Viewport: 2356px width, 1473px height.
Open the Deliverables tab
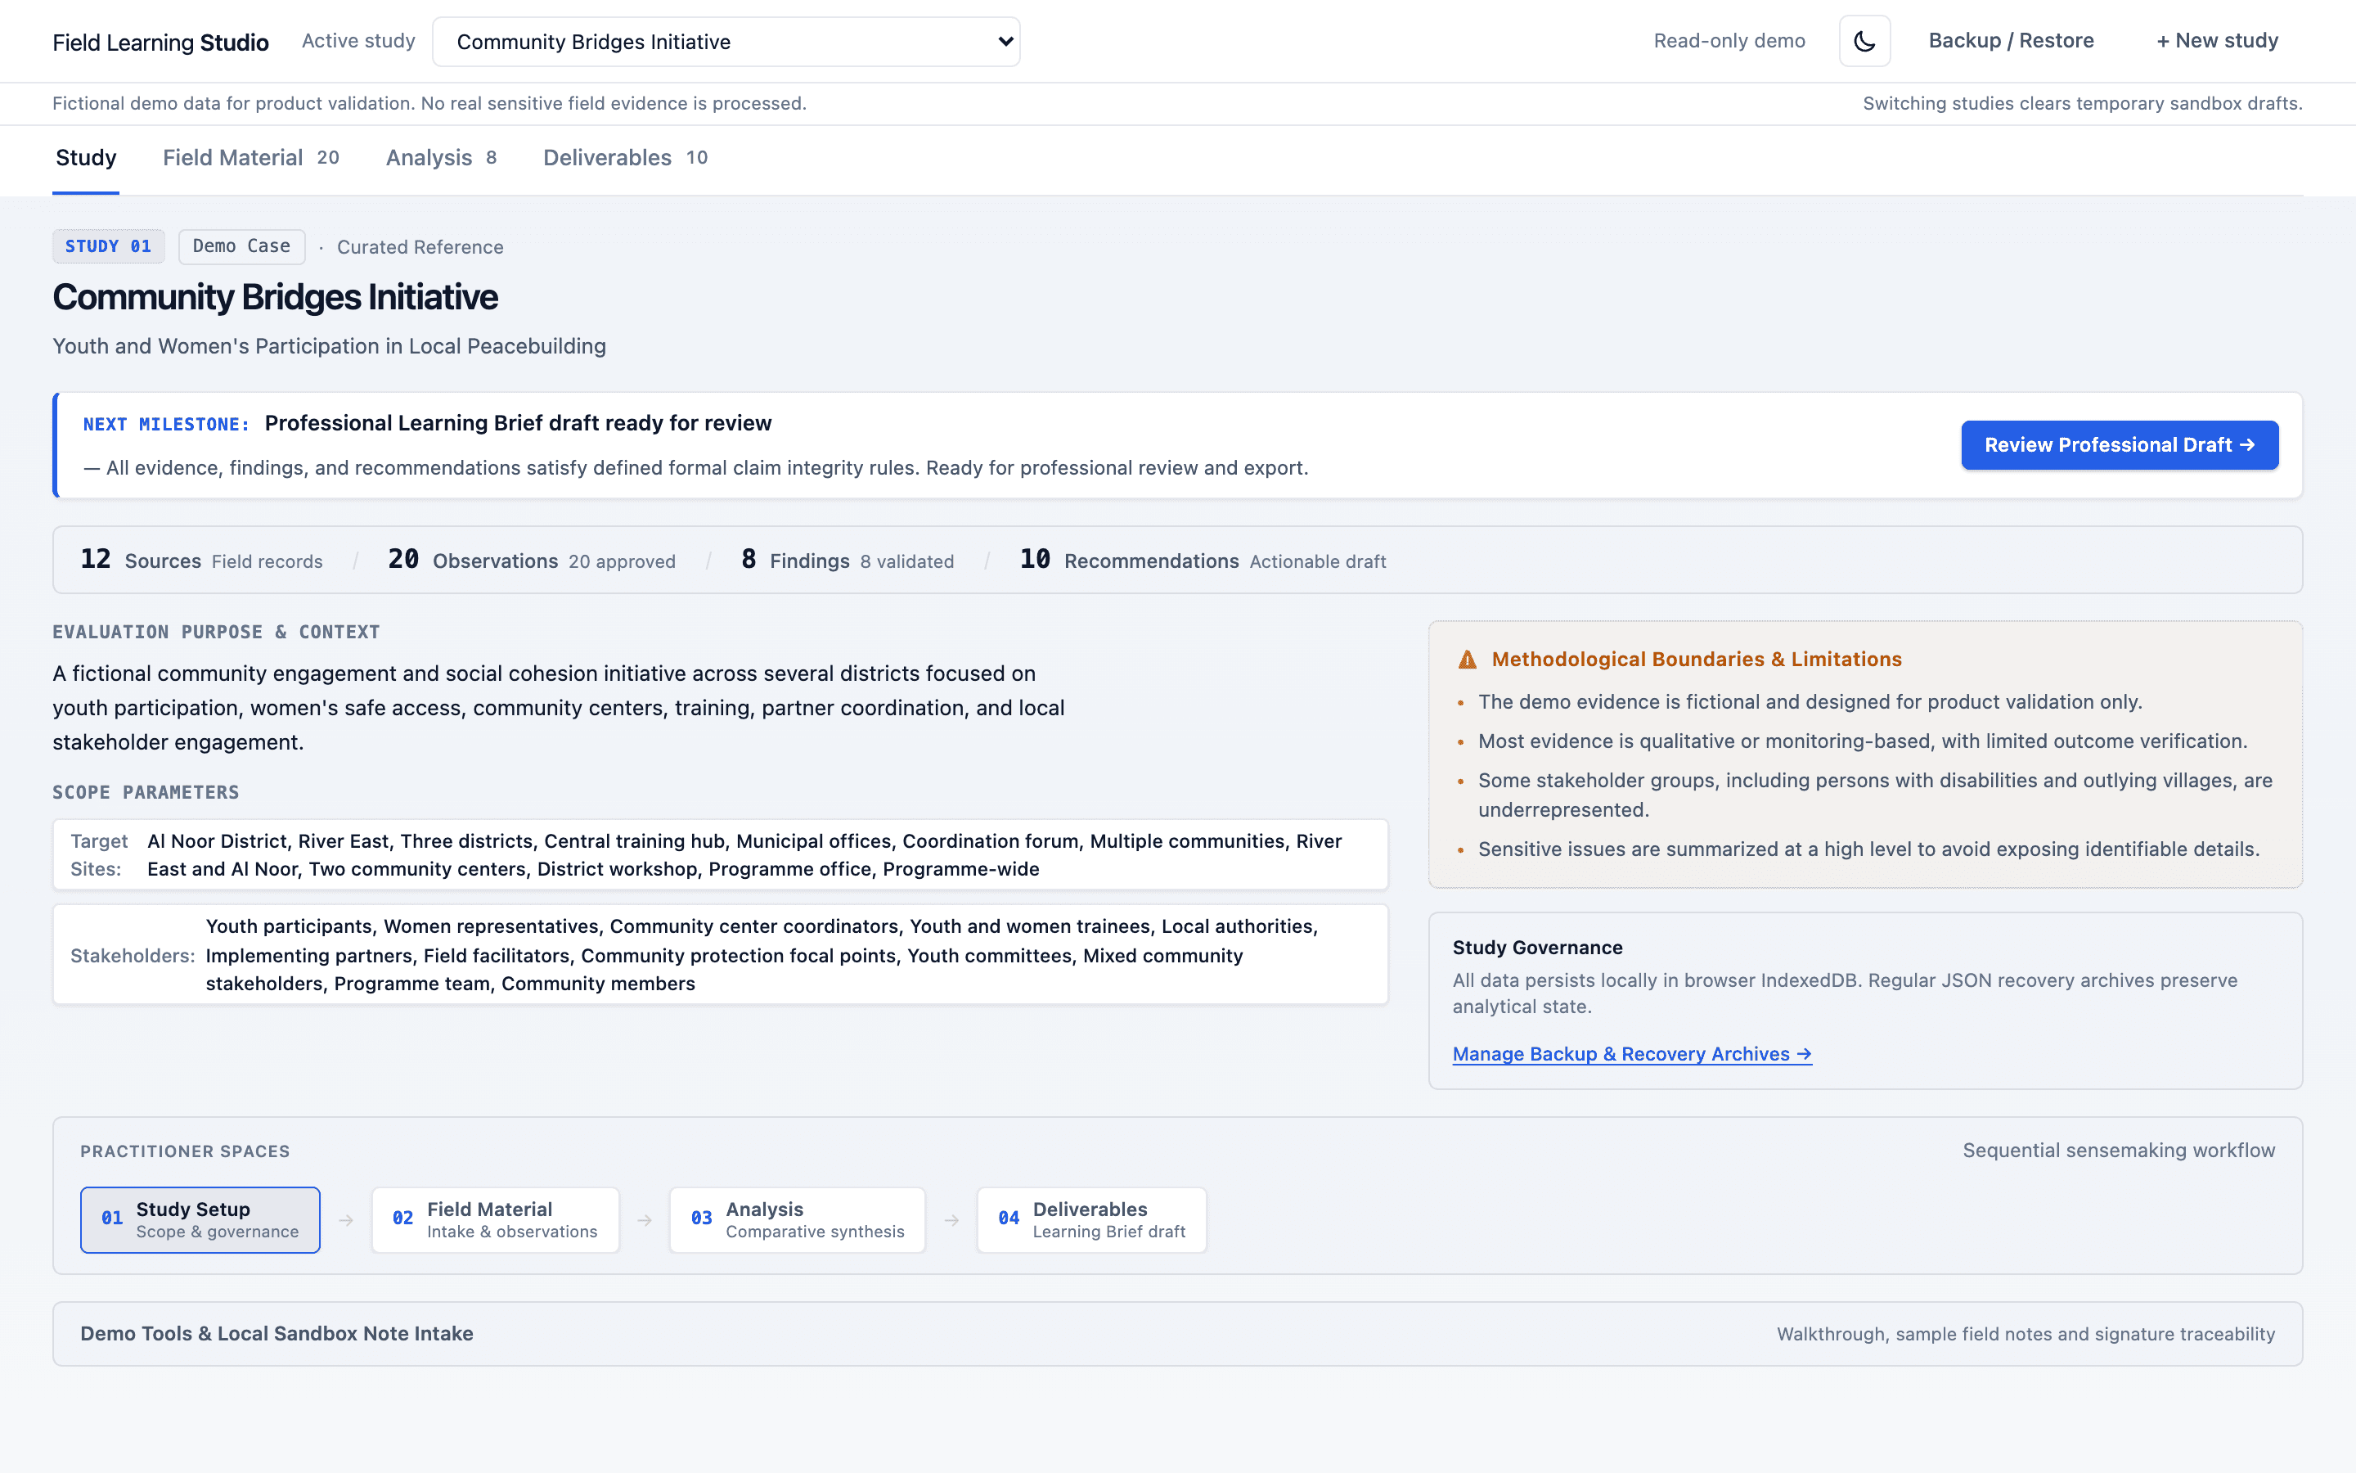(625, 158)
